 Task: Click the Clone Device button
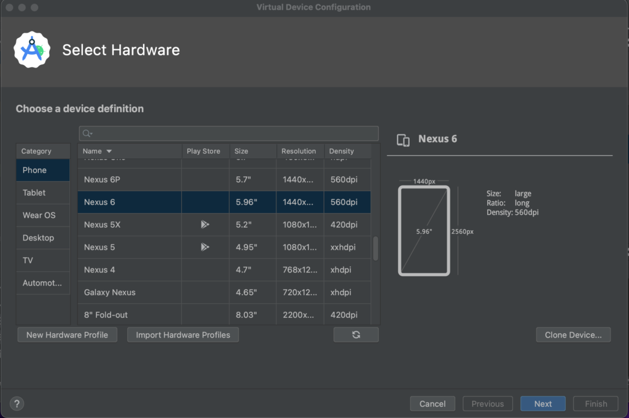[573, 335]
